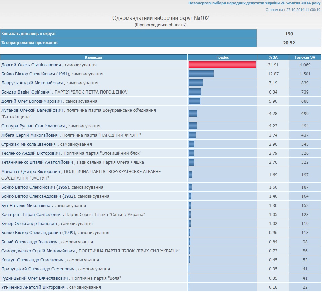Select candidate Хачатрян Тігран Самвелович
The image size is (322, 292).
point(32,214)
